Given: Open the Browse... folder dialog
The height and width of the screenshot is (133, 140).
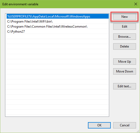Looking at the screenshot, I should pos(125,37).
